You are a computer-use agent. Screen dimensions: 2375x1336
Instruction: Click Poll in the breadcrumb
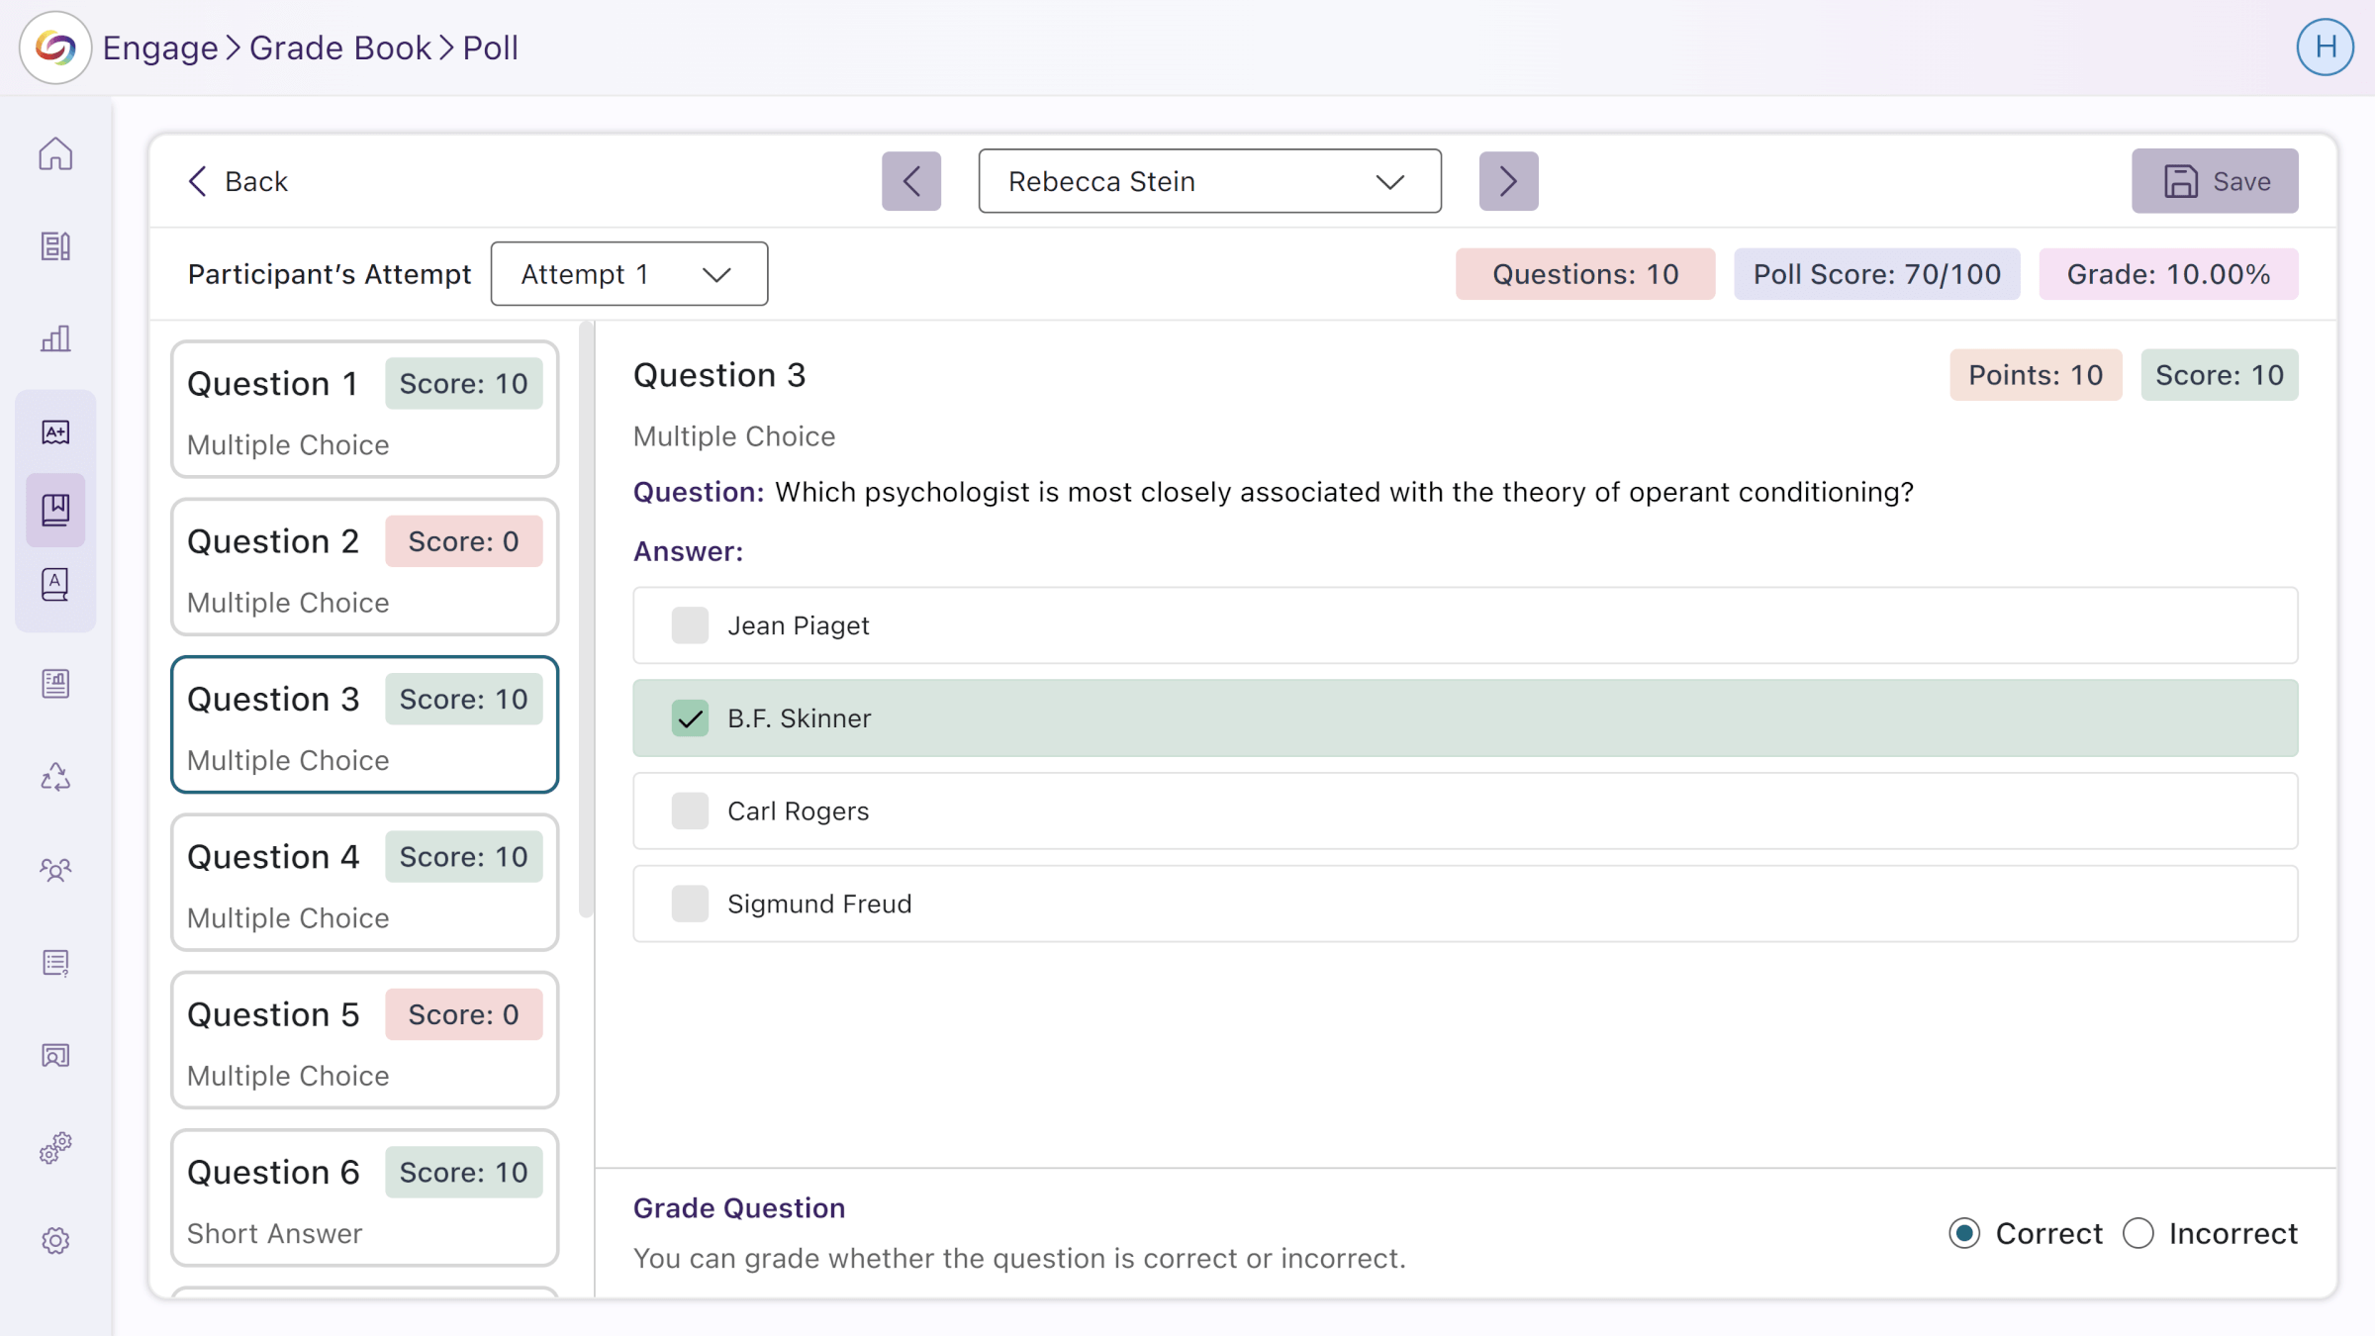pyautogui.click(x=491, y=48)
